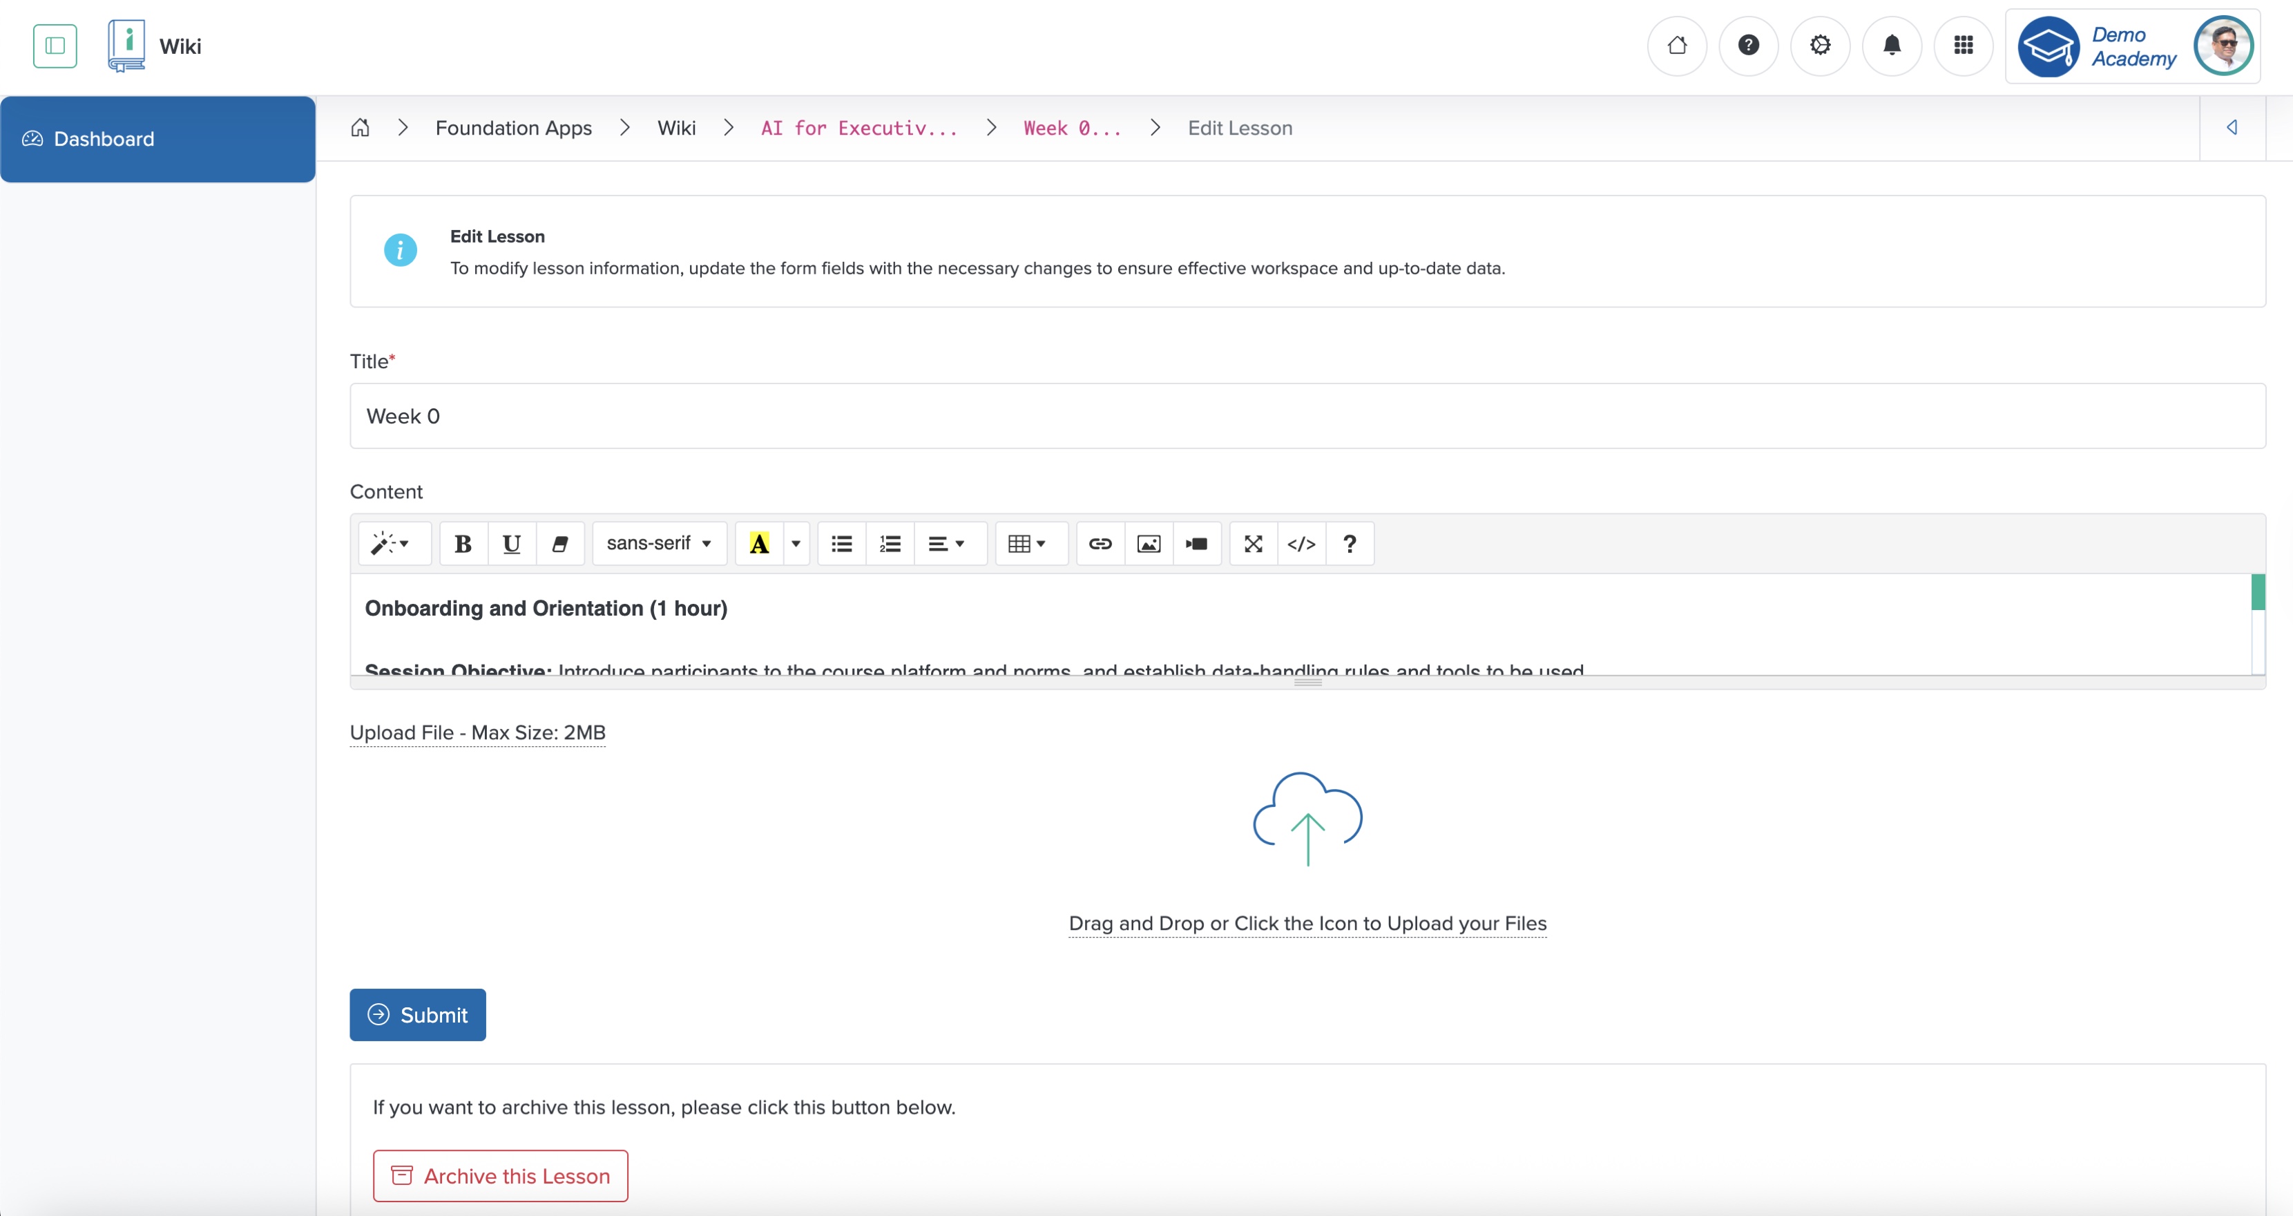
Task: Open the sans-serif font family dropdown
Action: [x=659, y=543]
